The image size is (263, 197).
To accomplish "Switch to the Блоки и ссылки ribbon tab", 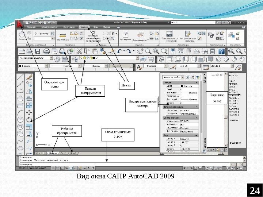I will [49, 27].
